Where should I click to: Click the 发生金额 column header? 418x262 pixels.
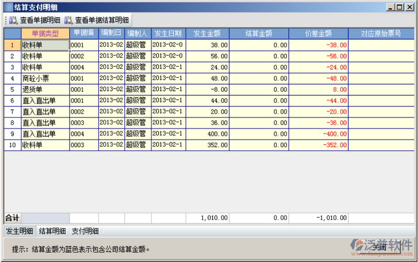click(x=207, y=33)
